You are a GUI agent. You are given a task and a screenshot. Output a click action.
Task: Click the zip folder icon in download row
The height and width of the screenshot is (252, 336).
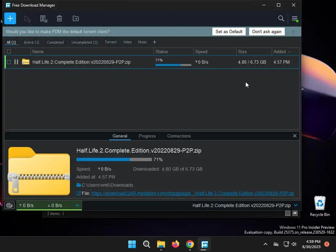click(x=26, y=62)
